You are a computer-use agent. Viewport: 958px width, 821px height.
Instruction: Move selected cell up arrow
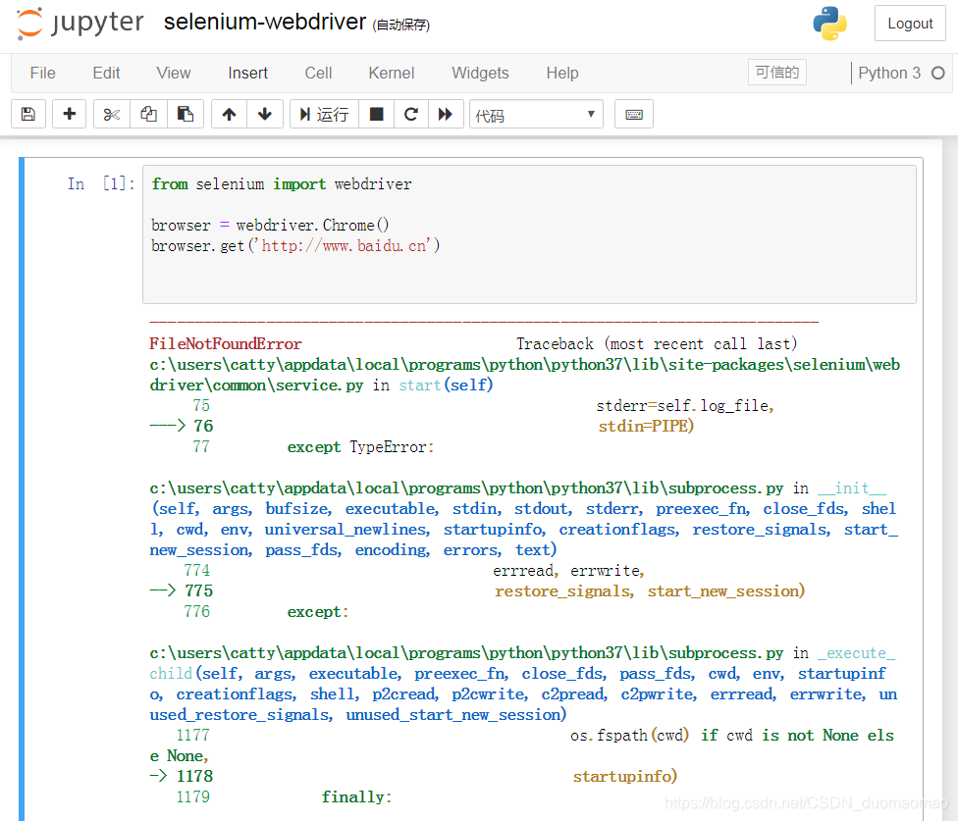click(229, 114)
